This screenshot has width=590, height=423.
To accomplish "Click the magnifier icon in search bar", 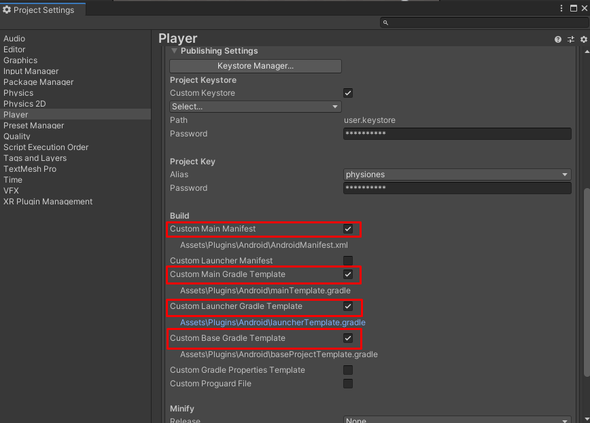I will point(385,23).
